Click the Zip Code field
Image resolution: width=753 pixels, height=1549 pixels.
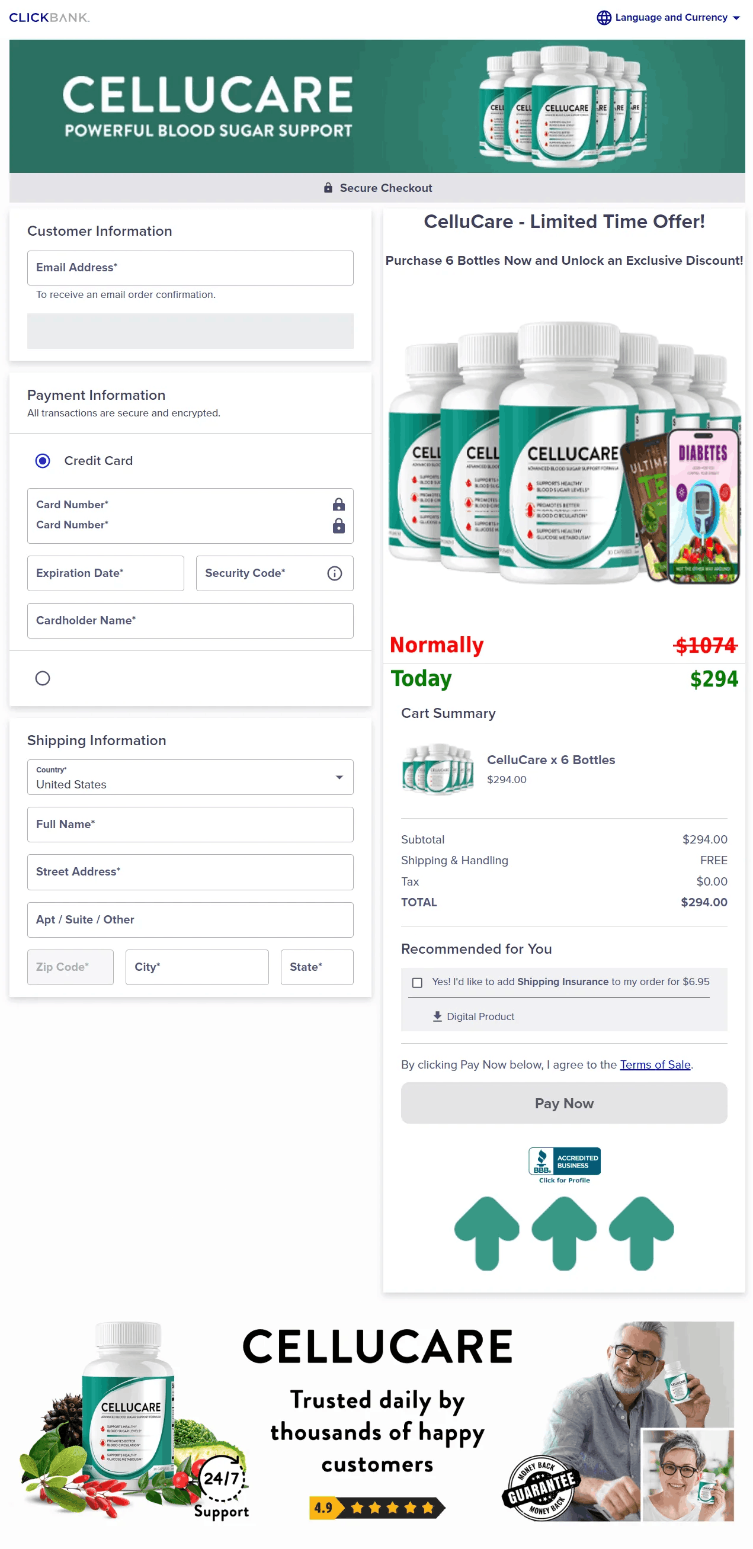70,967
